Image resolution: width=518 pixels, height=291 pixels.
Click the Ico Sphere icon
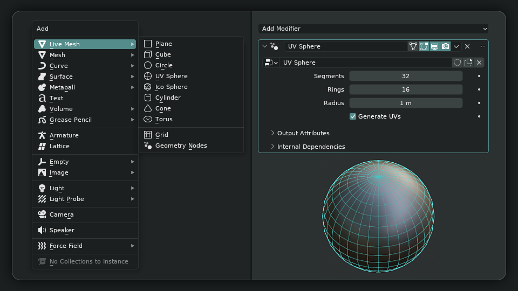(148, 87)
